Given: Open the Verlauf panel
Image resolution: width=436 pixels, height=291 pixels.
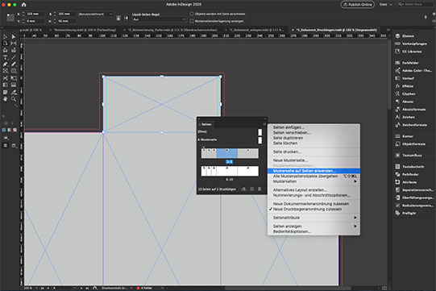Looking at the screenshot, I should click(x=405, y=78).
